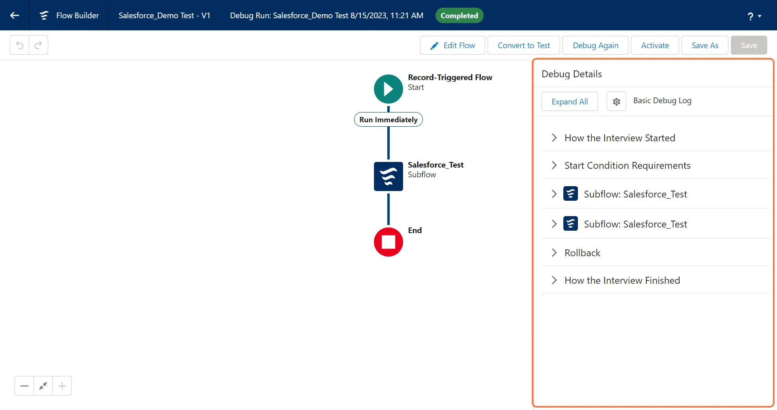The image size is (777, 410).
Task: Select the green Start element icon
Action: point(388,89)
